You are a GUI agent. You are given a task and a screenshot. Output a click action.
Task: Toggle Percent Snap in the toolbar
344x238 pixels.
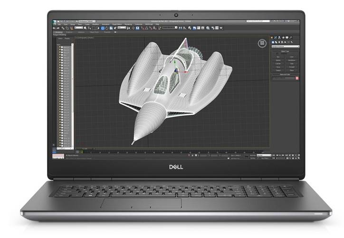click(151, 28)
